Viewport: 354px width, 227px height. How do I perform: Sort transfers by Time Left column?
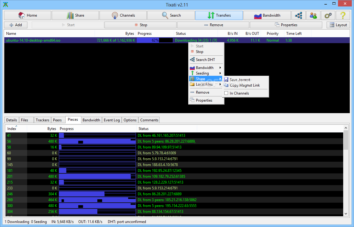pyautogui.click(x=298, y=33)
